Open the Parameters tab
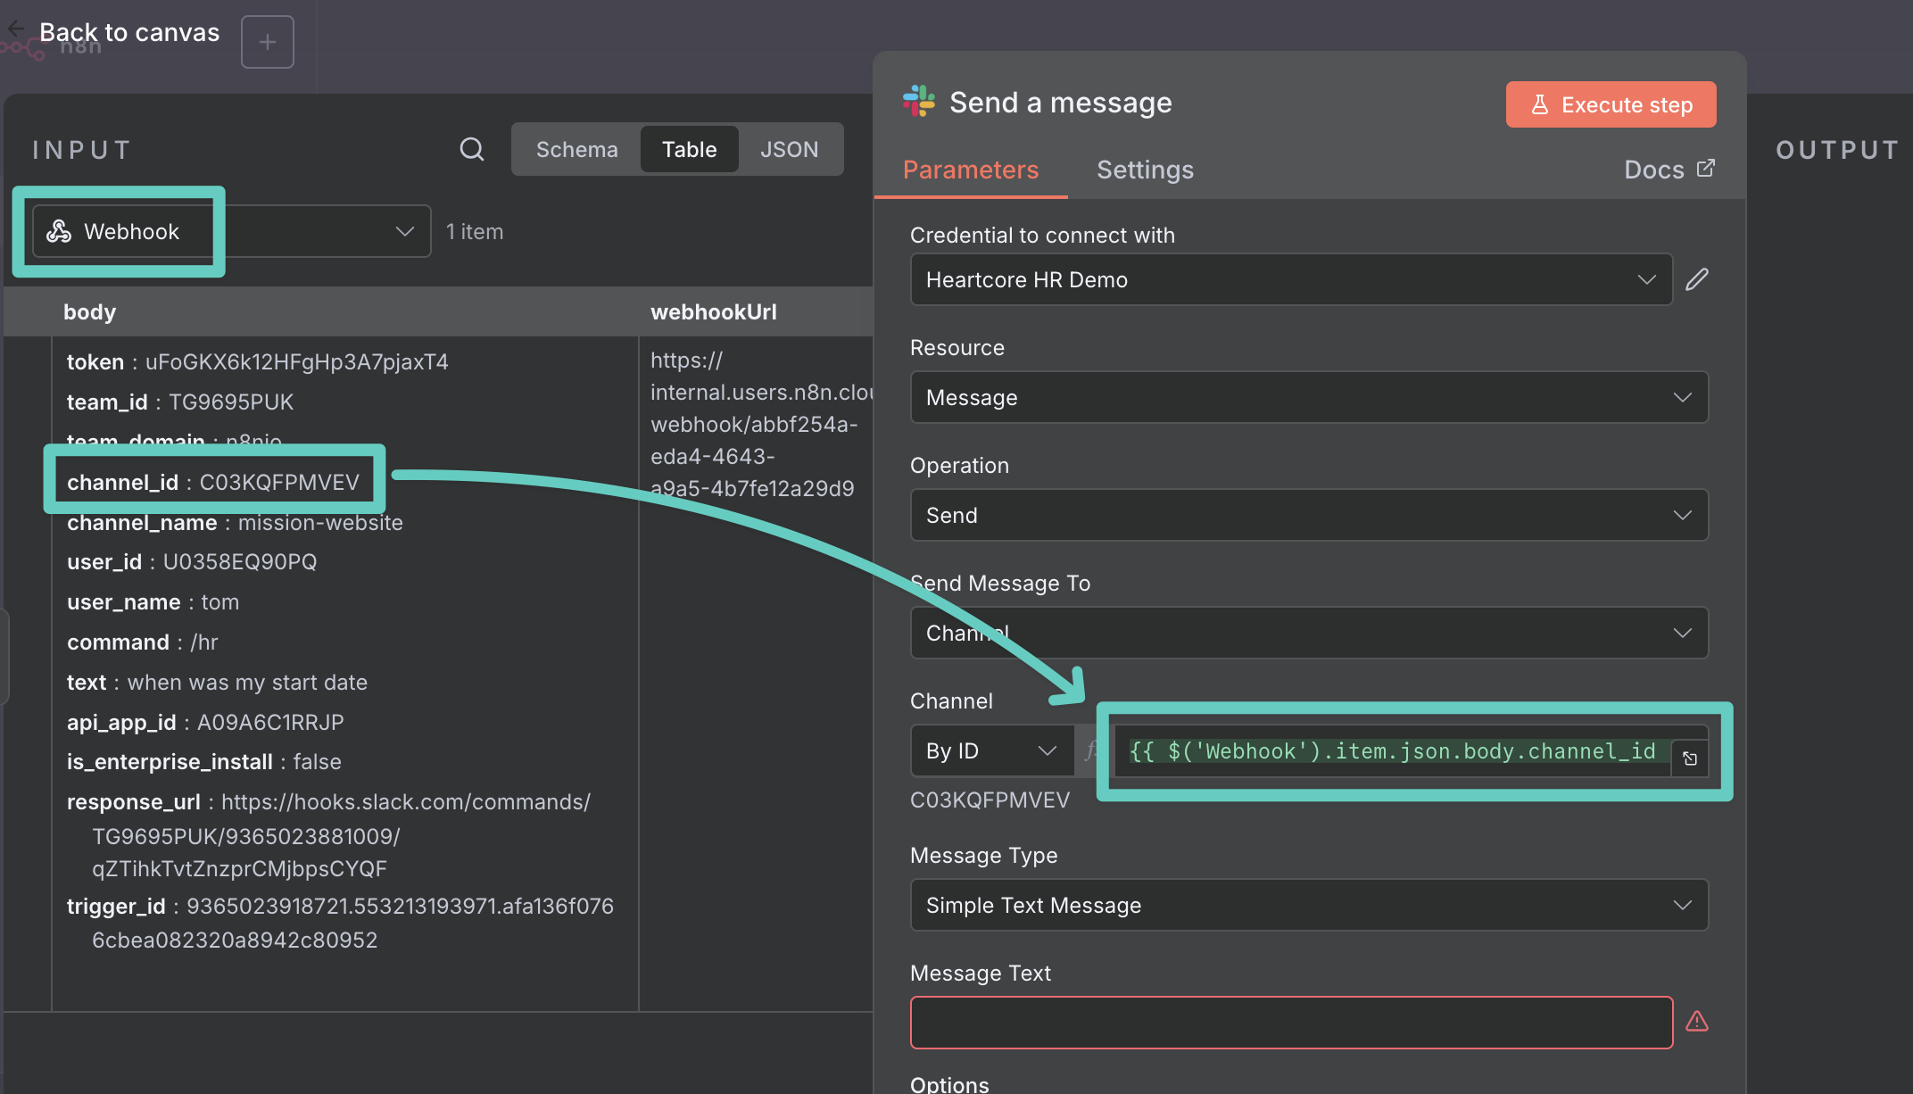 (x=970, y=170)
